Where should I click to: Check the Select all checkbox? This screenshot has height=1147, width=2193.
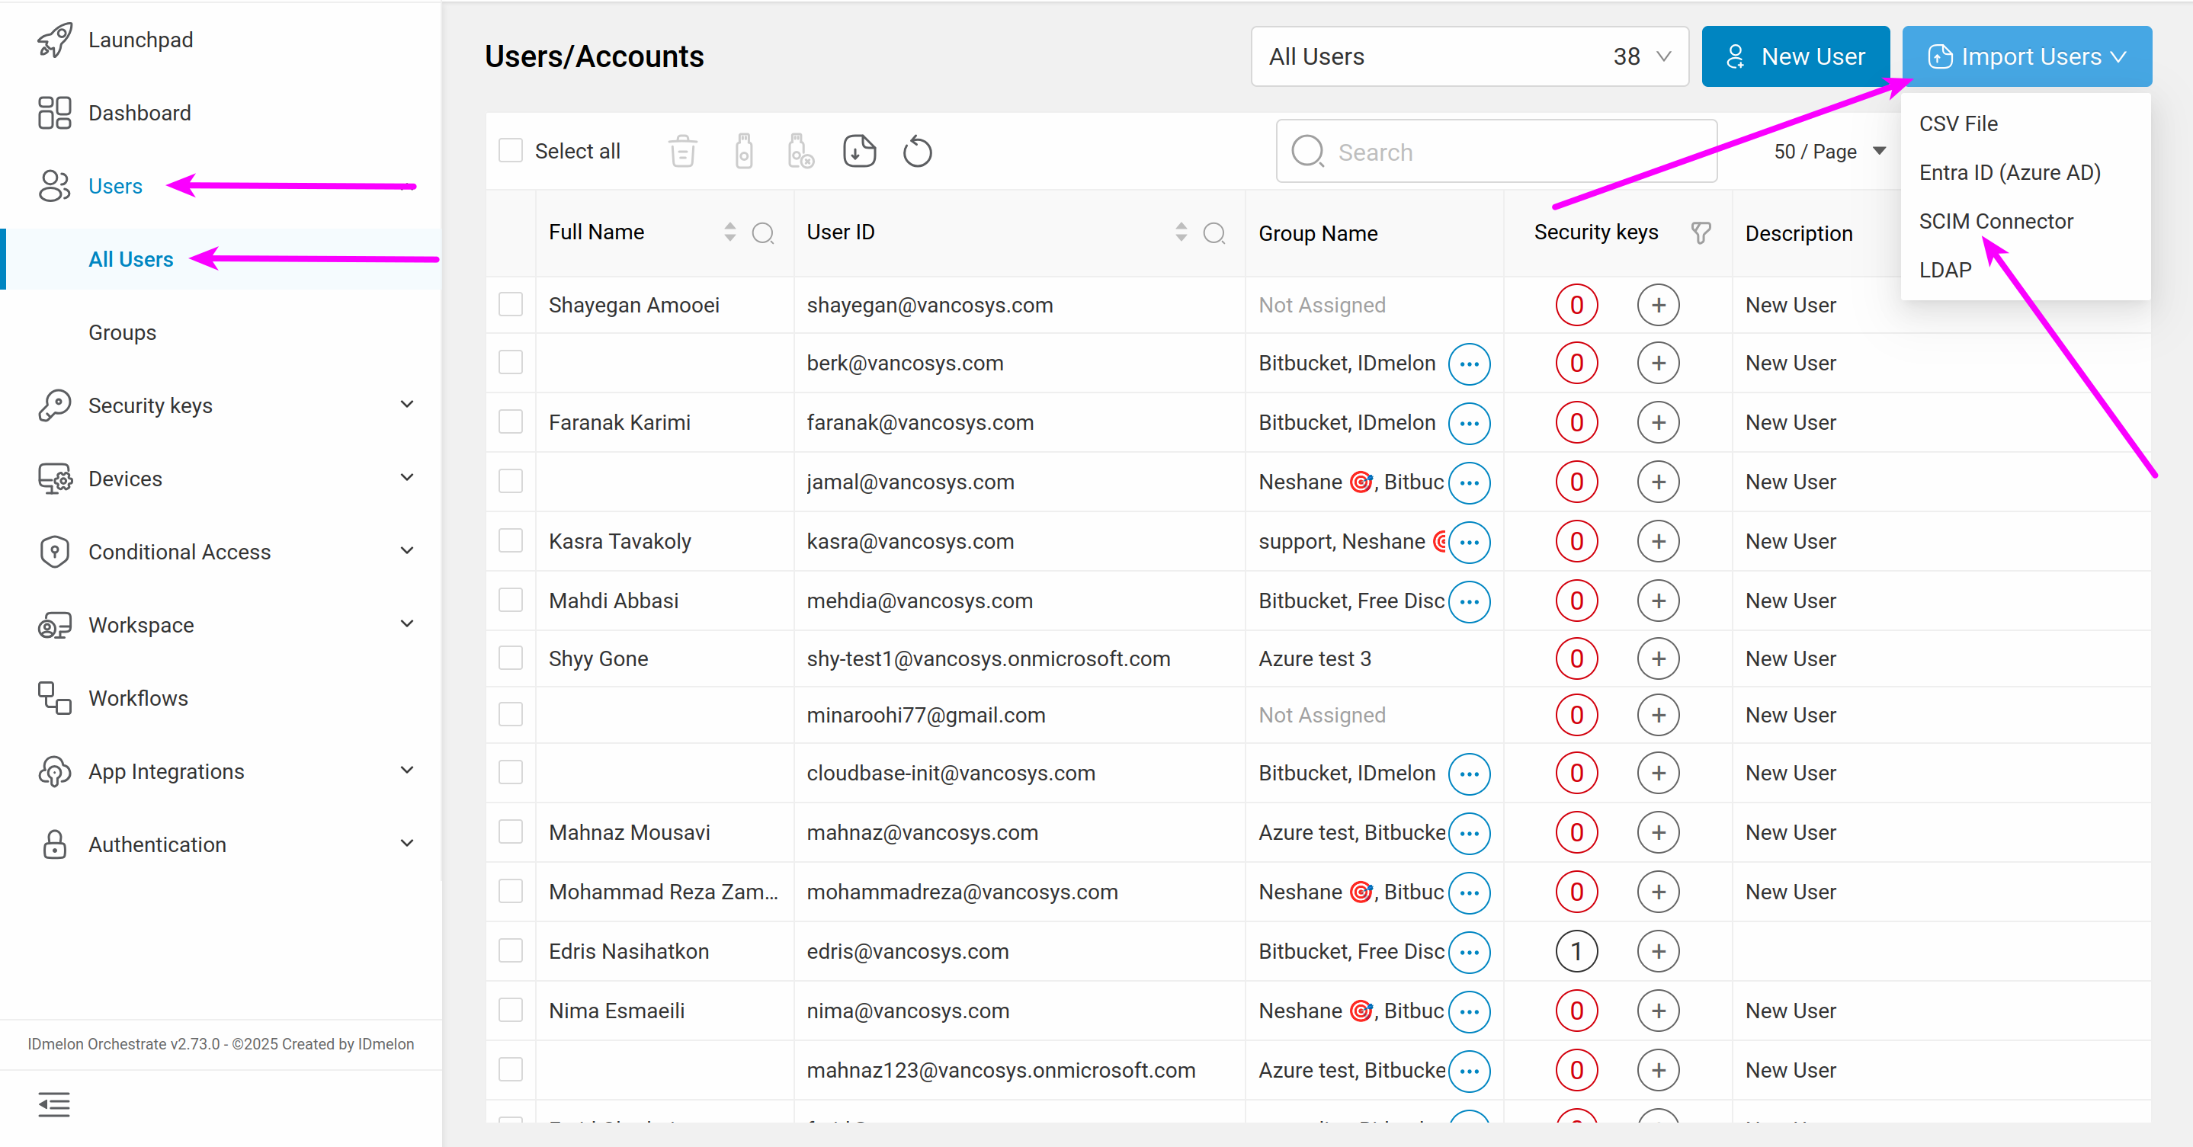(511, 151)
